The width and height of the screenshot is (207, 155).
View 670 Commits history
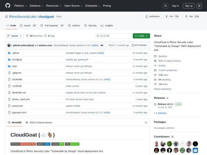click(139, 45)
